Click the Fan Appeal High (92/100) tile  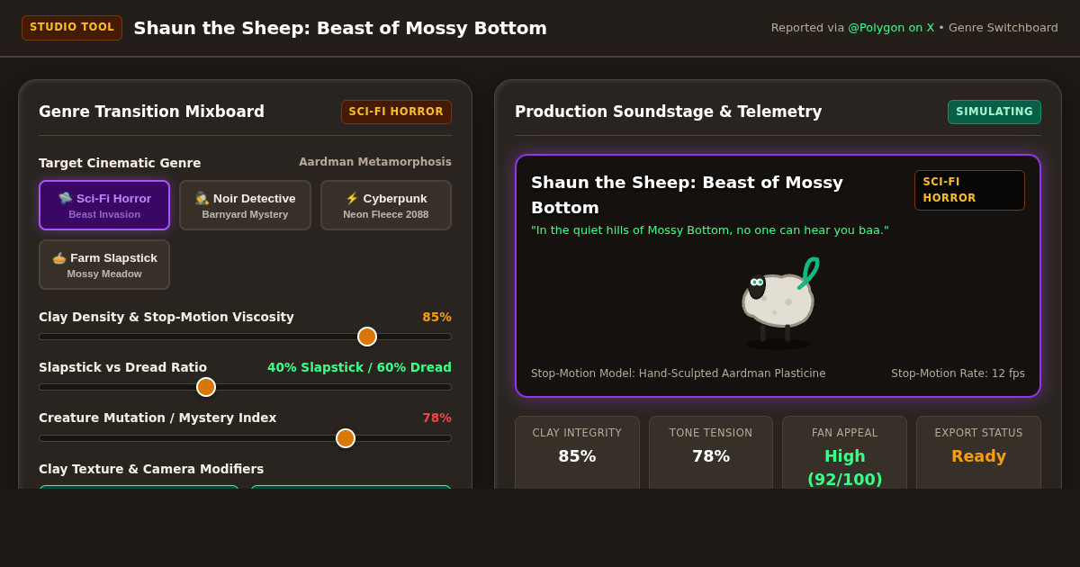tap(844, 453)
